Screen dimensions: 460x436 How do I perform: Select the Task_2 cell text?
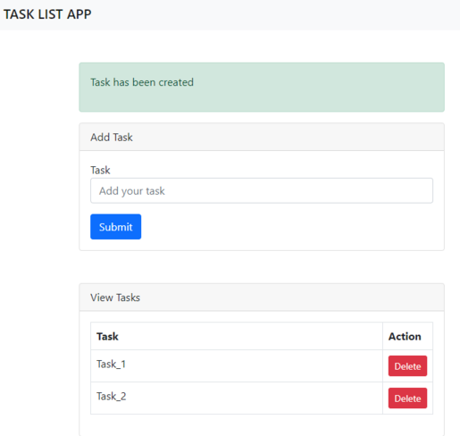coord(111,396)
